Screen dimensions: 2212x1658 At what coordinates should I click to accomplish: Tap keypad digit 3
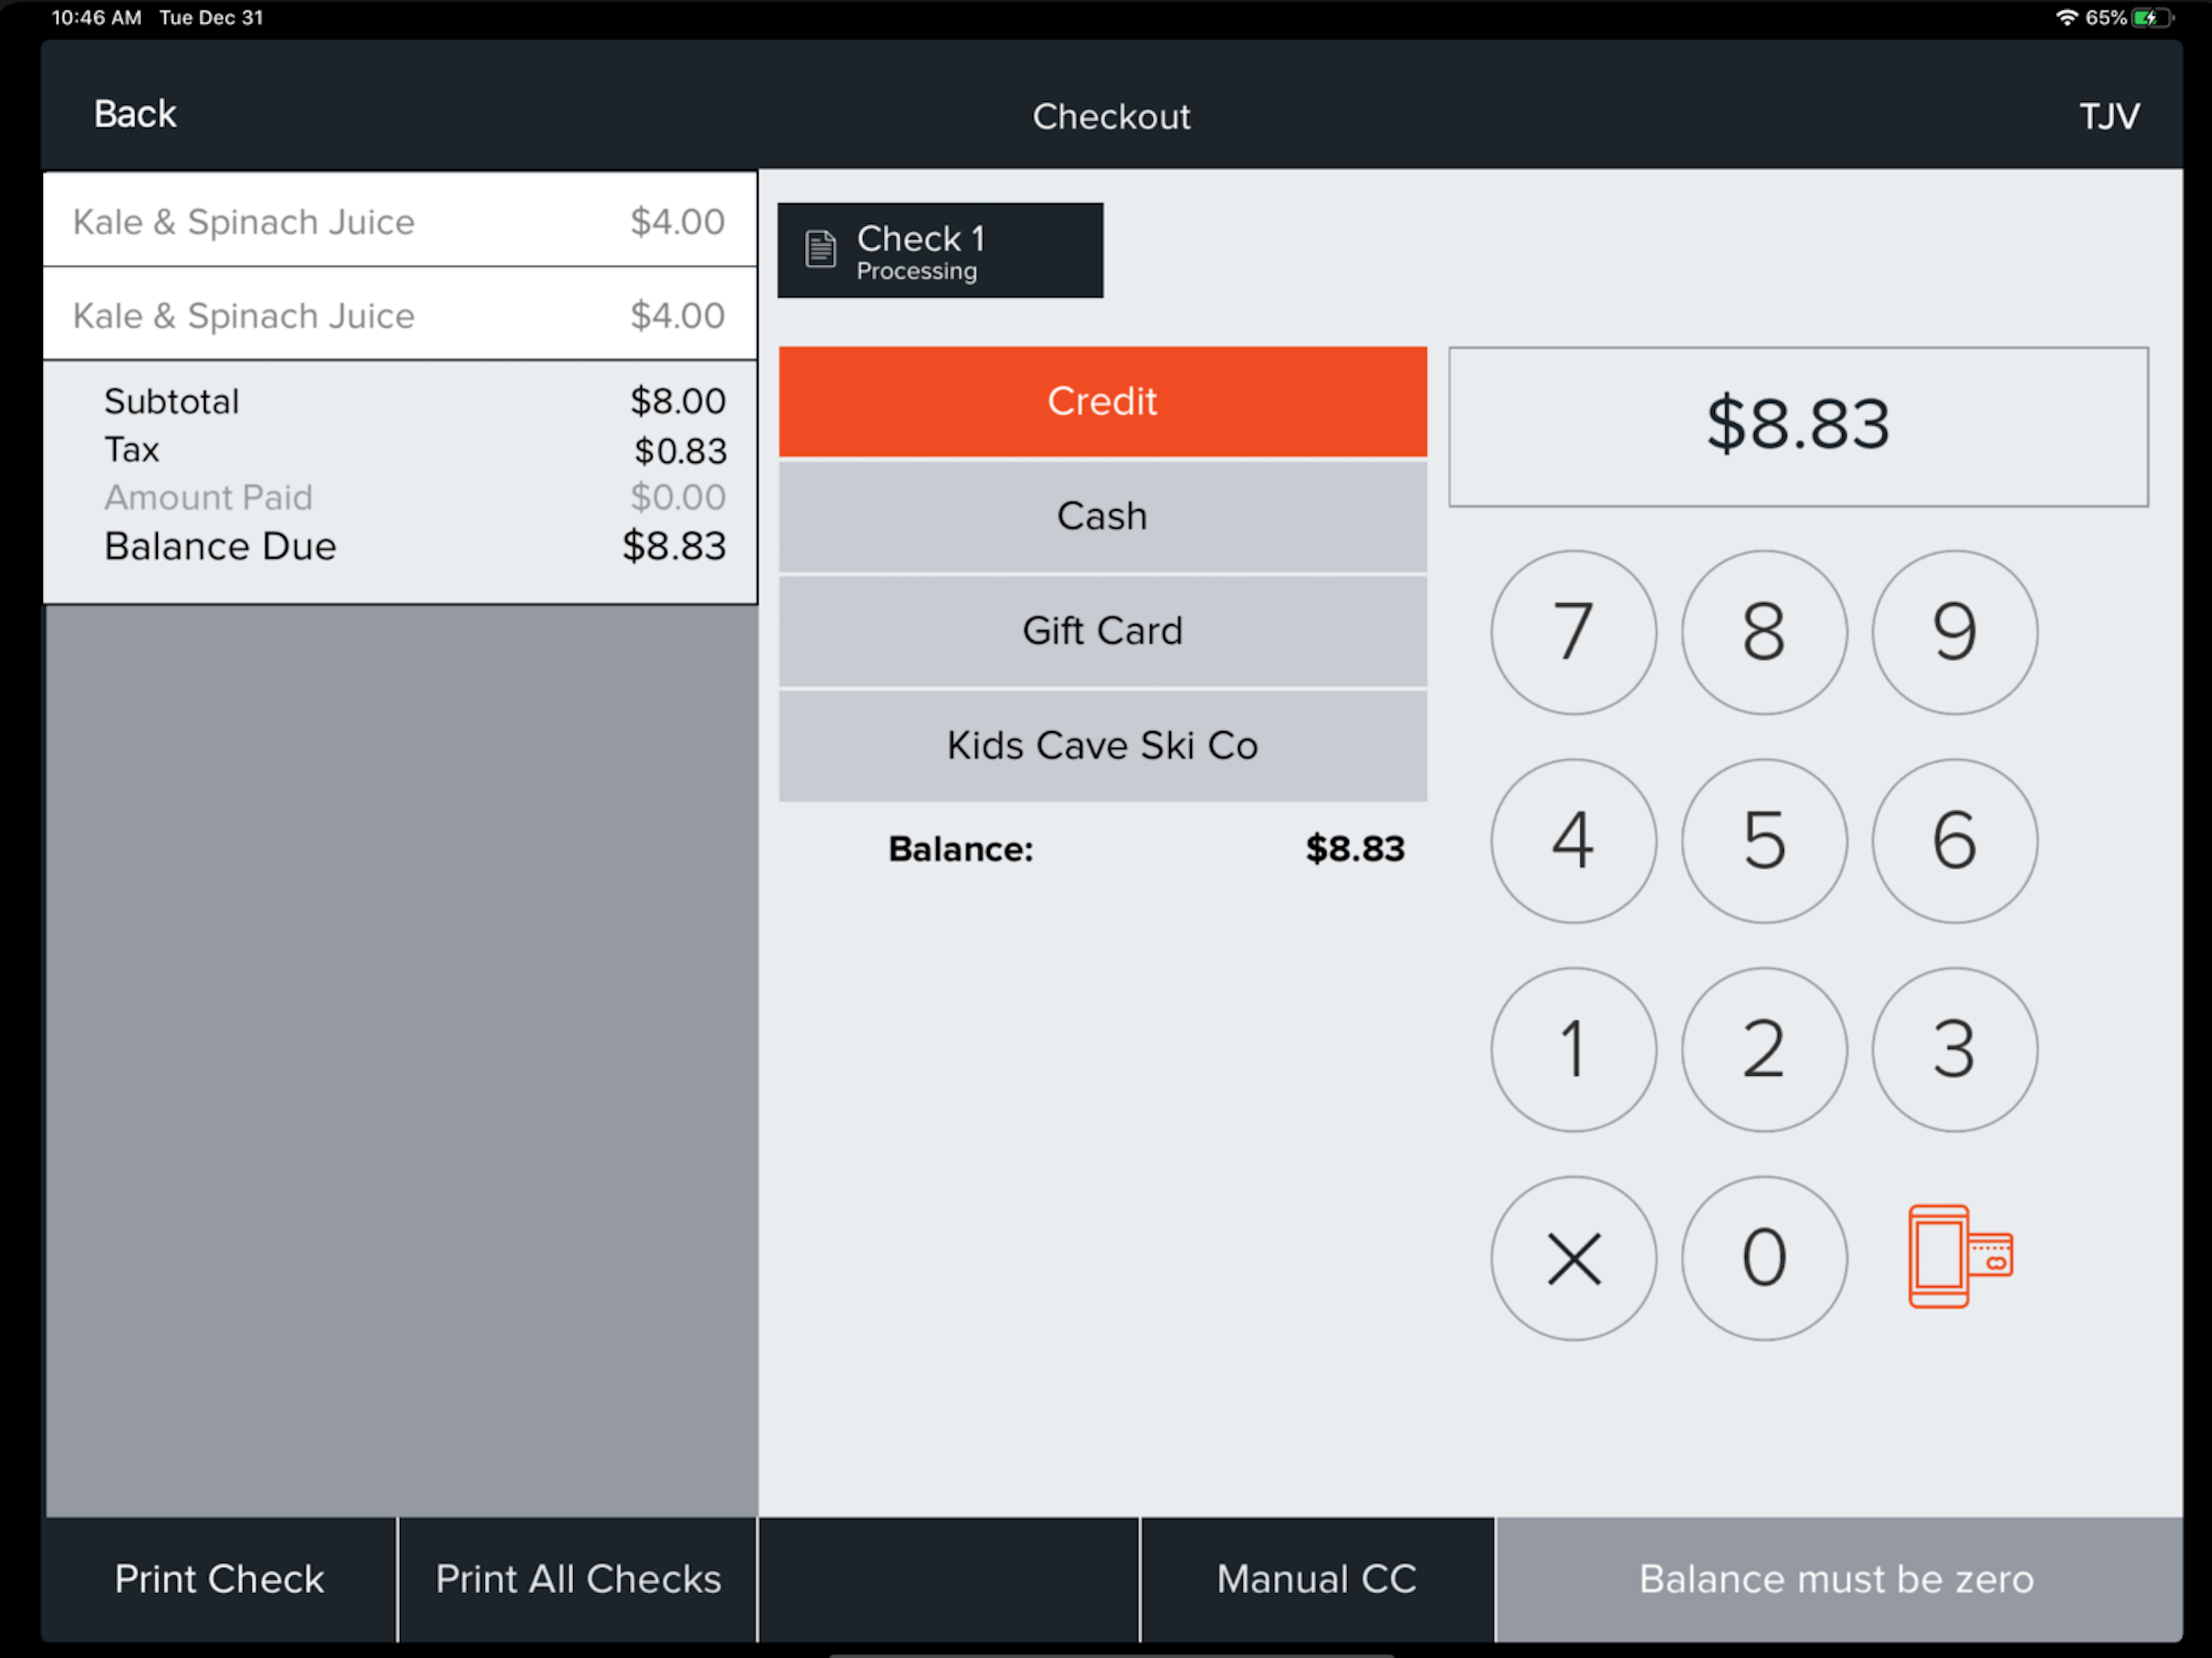[x=1954, y=1049]
